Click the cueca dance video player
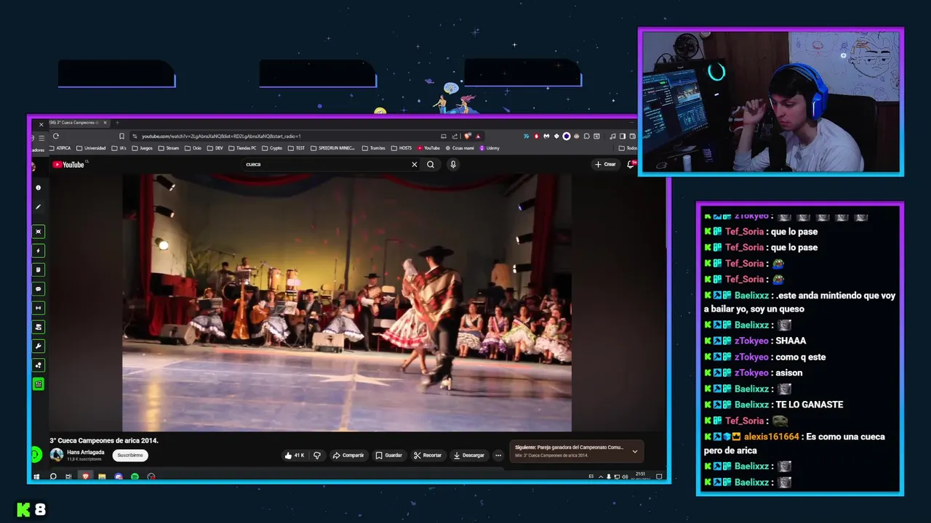 click(x=347, y=303)
